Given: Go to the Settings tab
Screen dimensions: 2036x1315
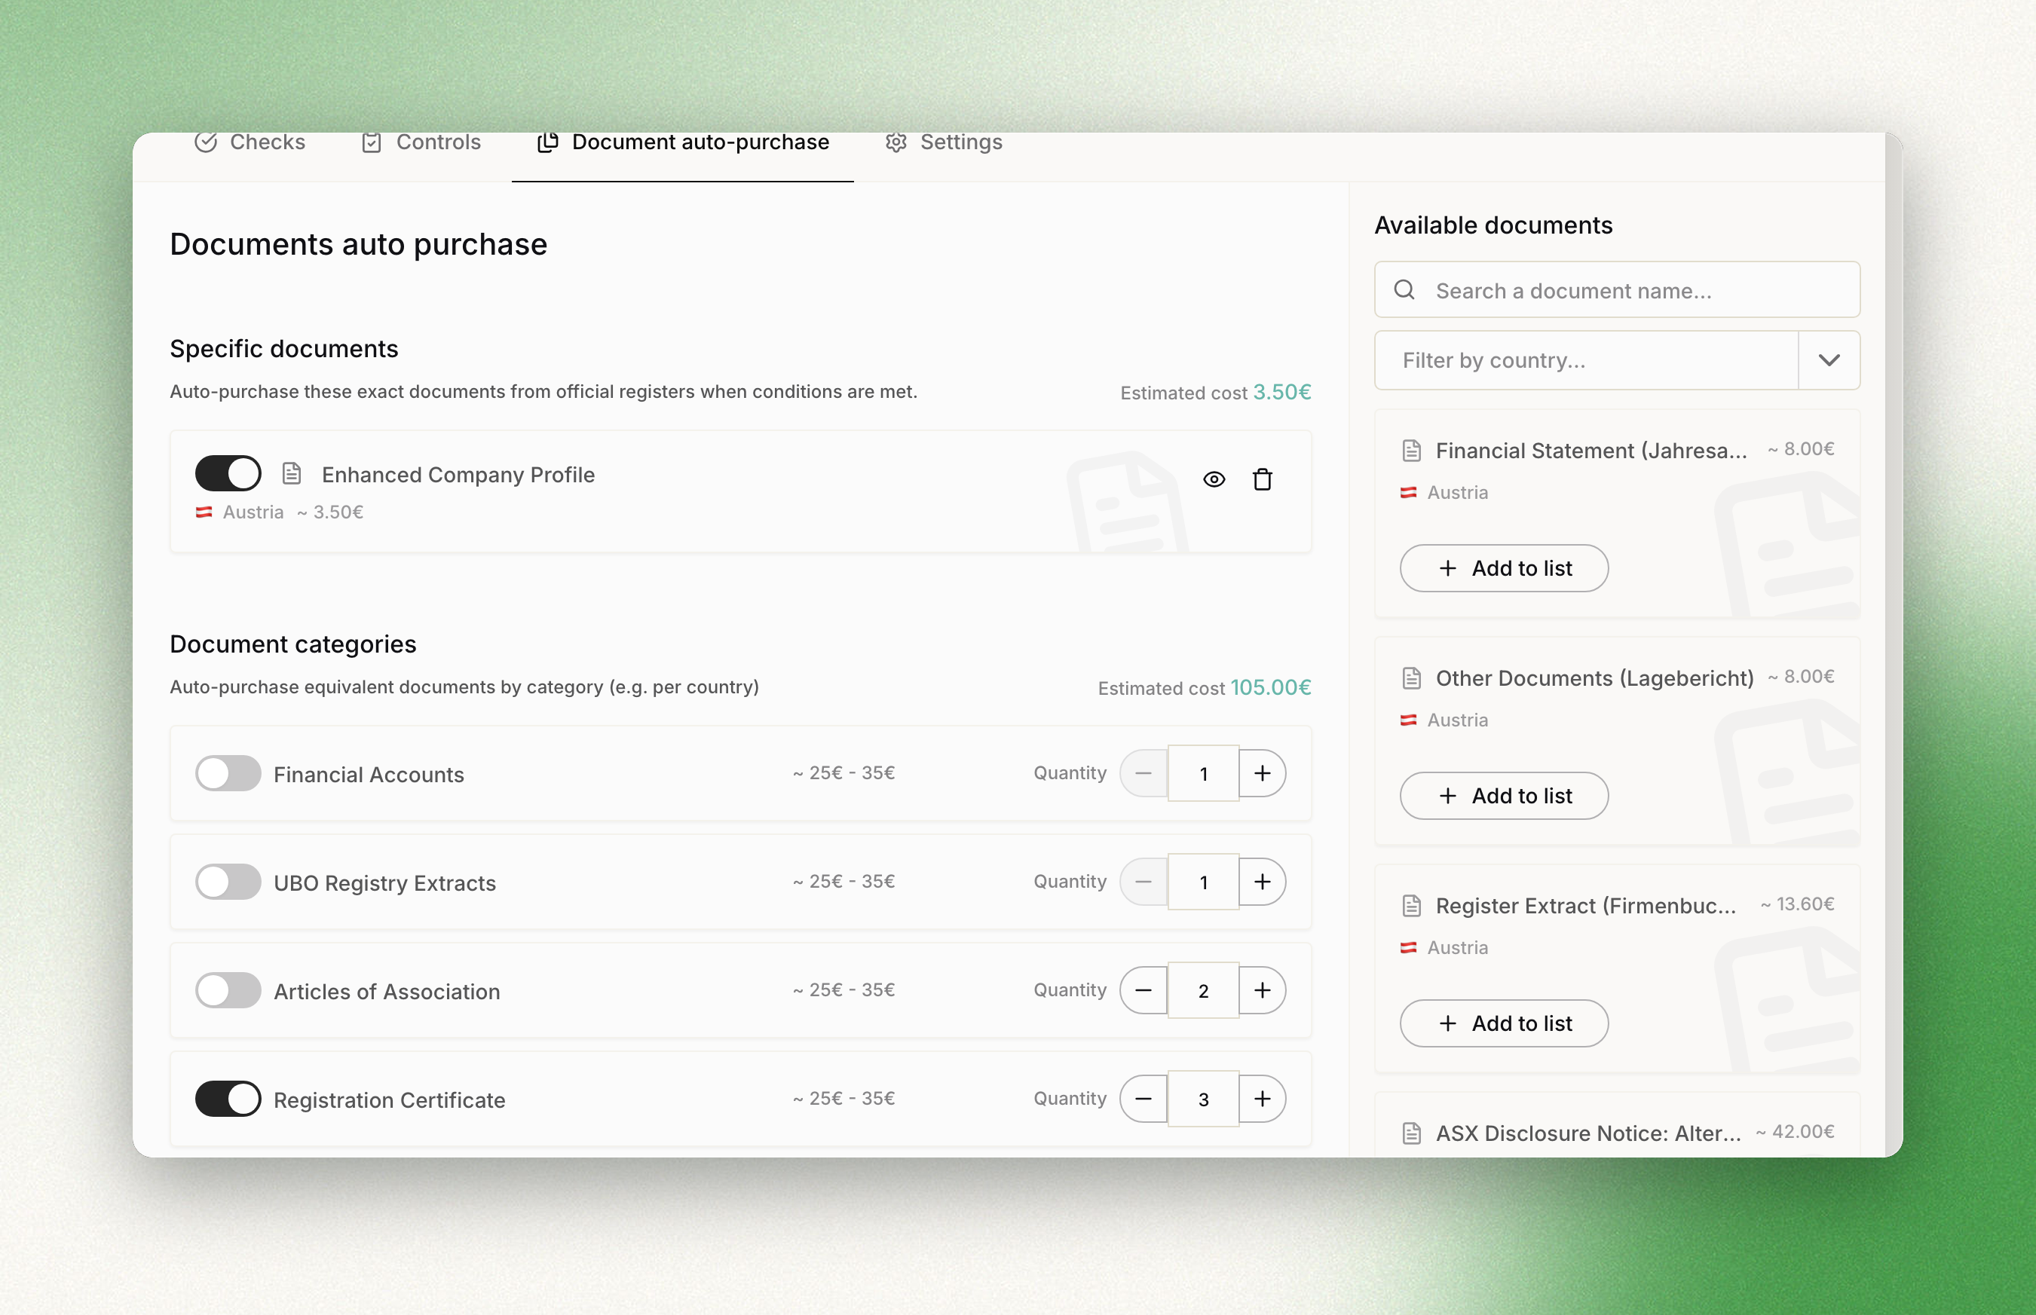Looking at the screenshot, I should click(944, 142).
